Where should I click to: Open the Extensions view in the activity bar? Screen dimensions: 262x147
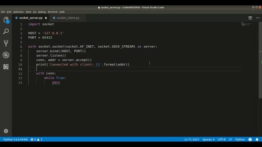[x=6, y=67]
